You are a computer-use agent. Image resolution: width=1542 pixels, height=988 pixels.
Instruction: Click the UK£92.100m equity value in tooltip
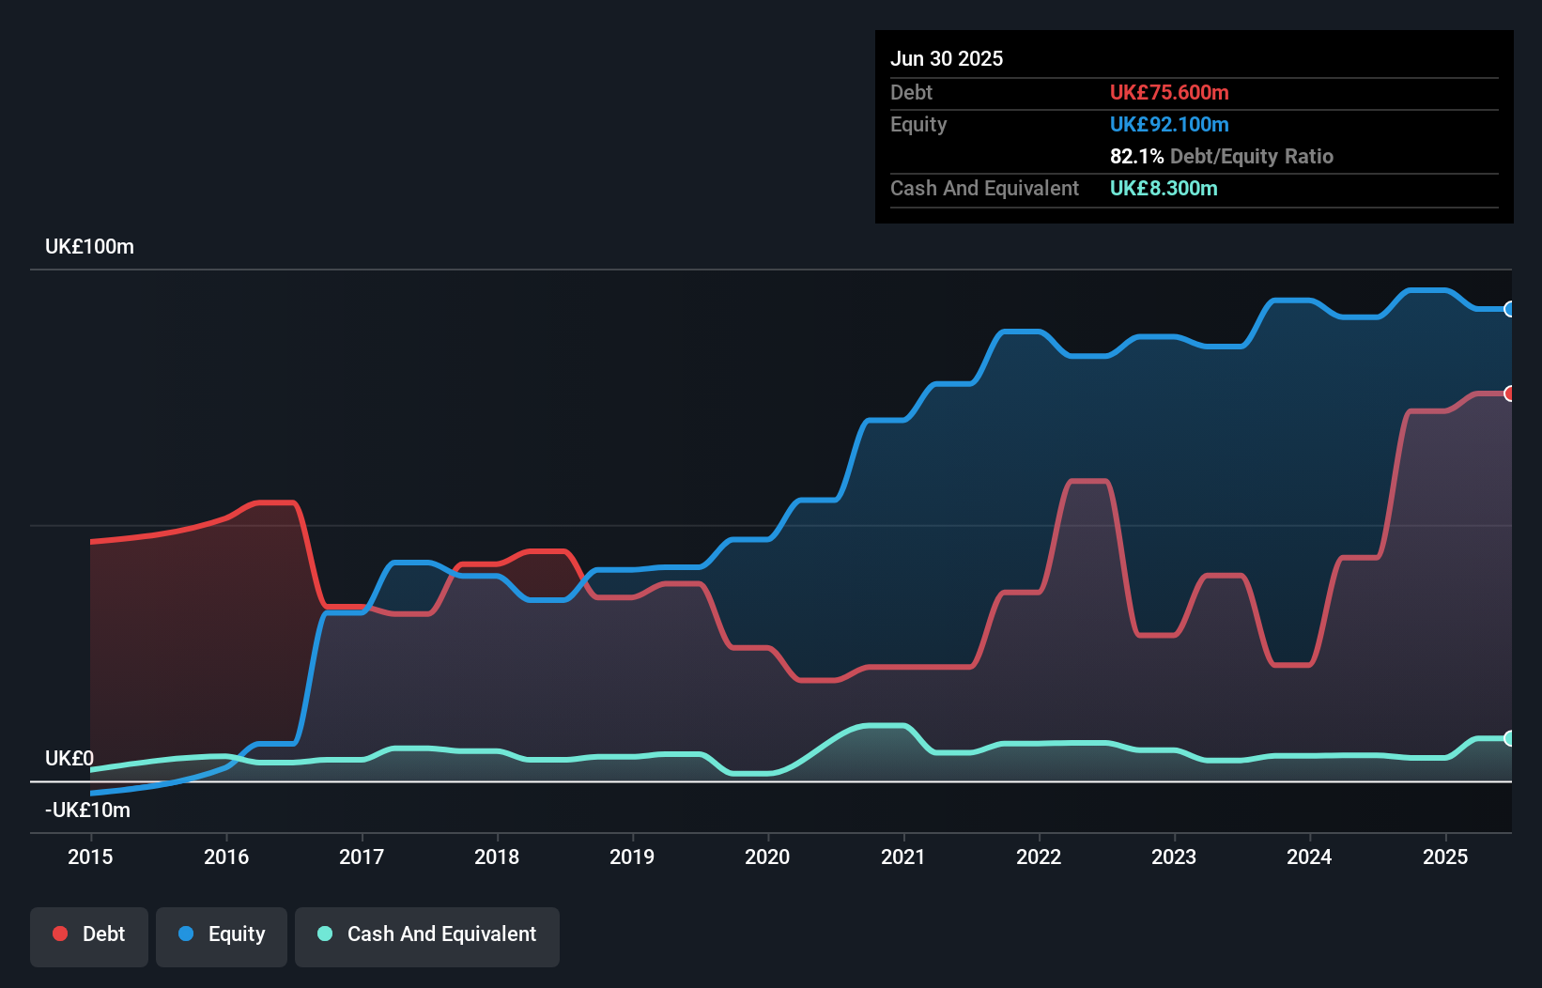pos(1169,125)
